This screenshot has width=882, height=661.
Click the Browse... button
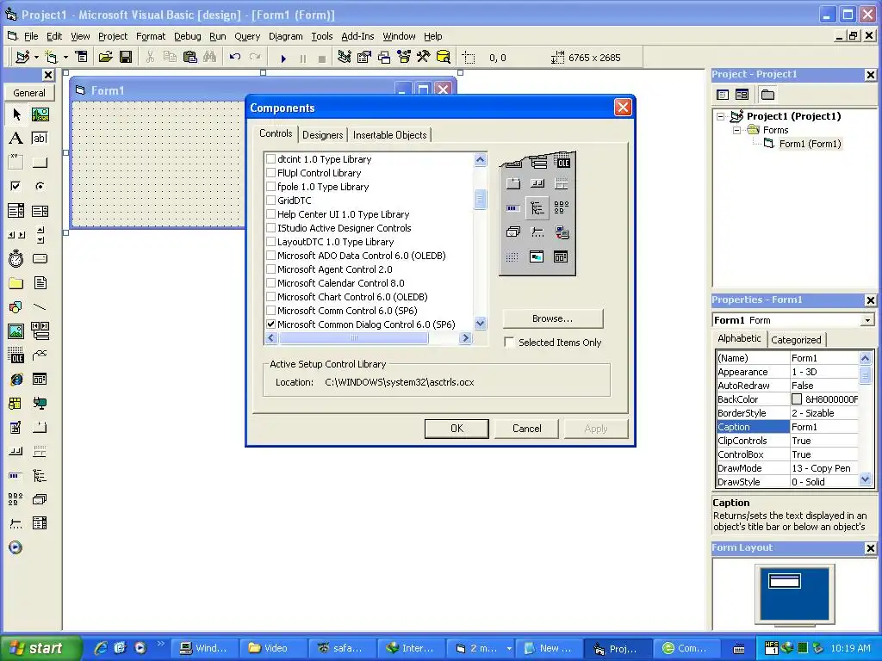553,318
